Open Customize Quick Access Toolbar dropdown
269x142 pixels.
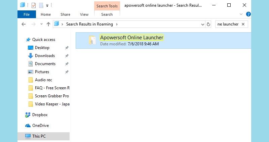tap(47, 6)
